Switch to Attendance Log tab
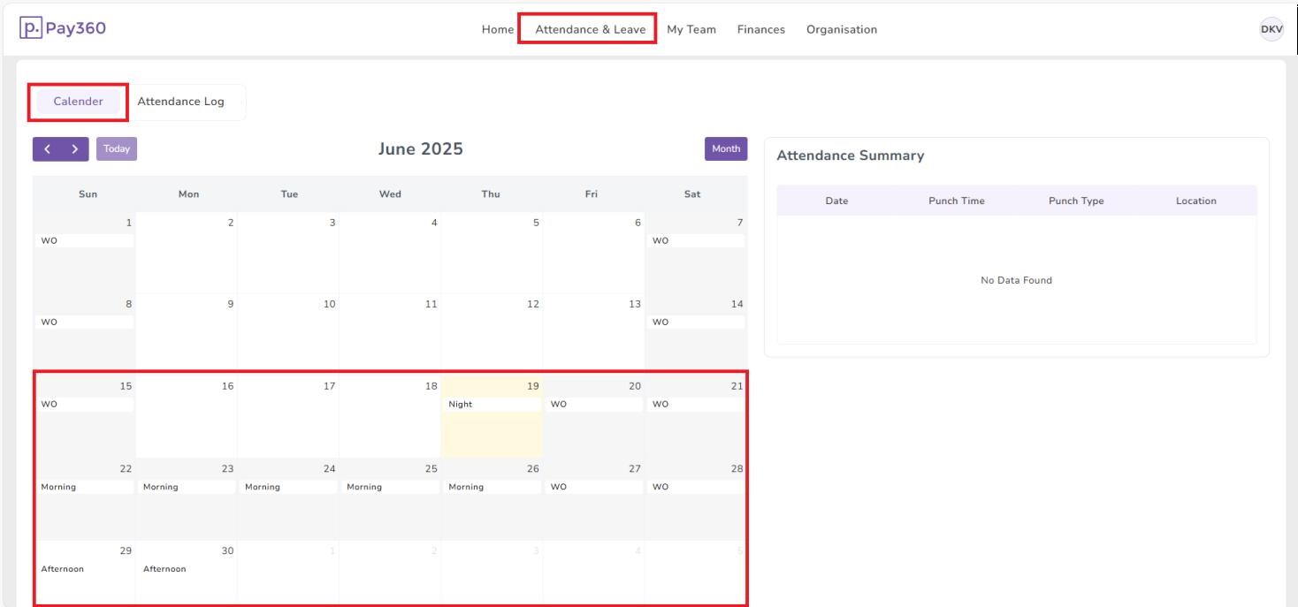The image size is (1298, 607). (180, 102)
